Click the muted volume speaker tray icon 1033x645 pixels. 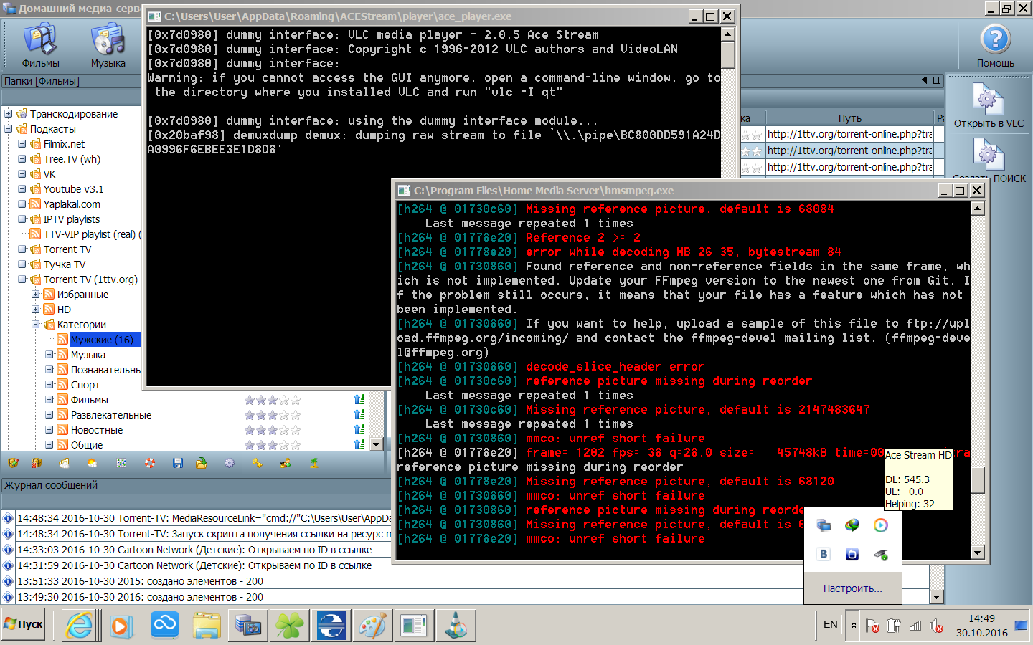tap(936, 626)
